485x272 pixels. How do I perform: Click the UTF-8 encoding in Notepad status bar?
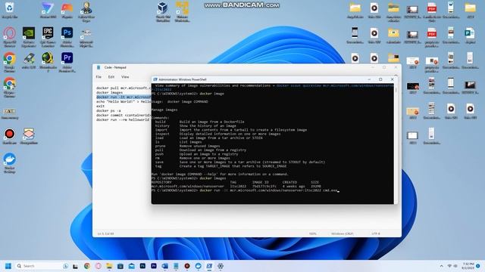tap(376, 233)
